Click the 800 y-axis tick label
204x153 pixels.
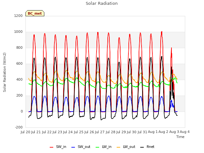19,47
